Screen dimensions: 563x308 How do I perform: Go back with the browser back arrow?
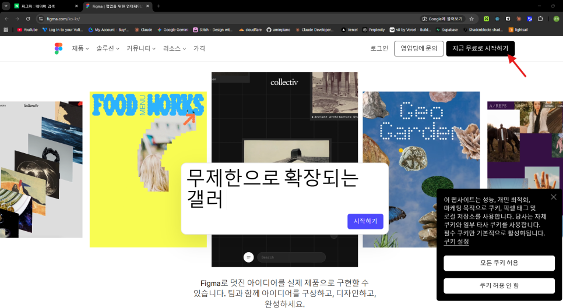point(6,19)
